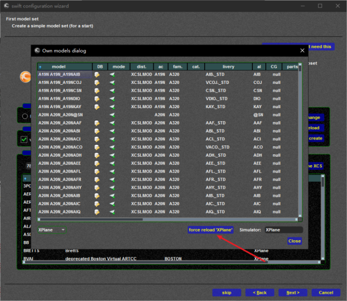Select the radio button on the left edge

(24, 116)
